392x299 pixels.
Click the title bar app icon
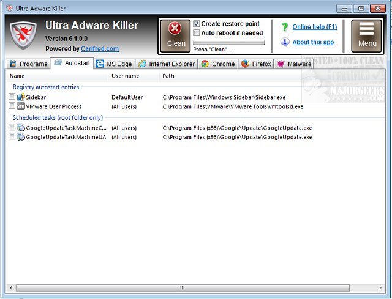10,8
